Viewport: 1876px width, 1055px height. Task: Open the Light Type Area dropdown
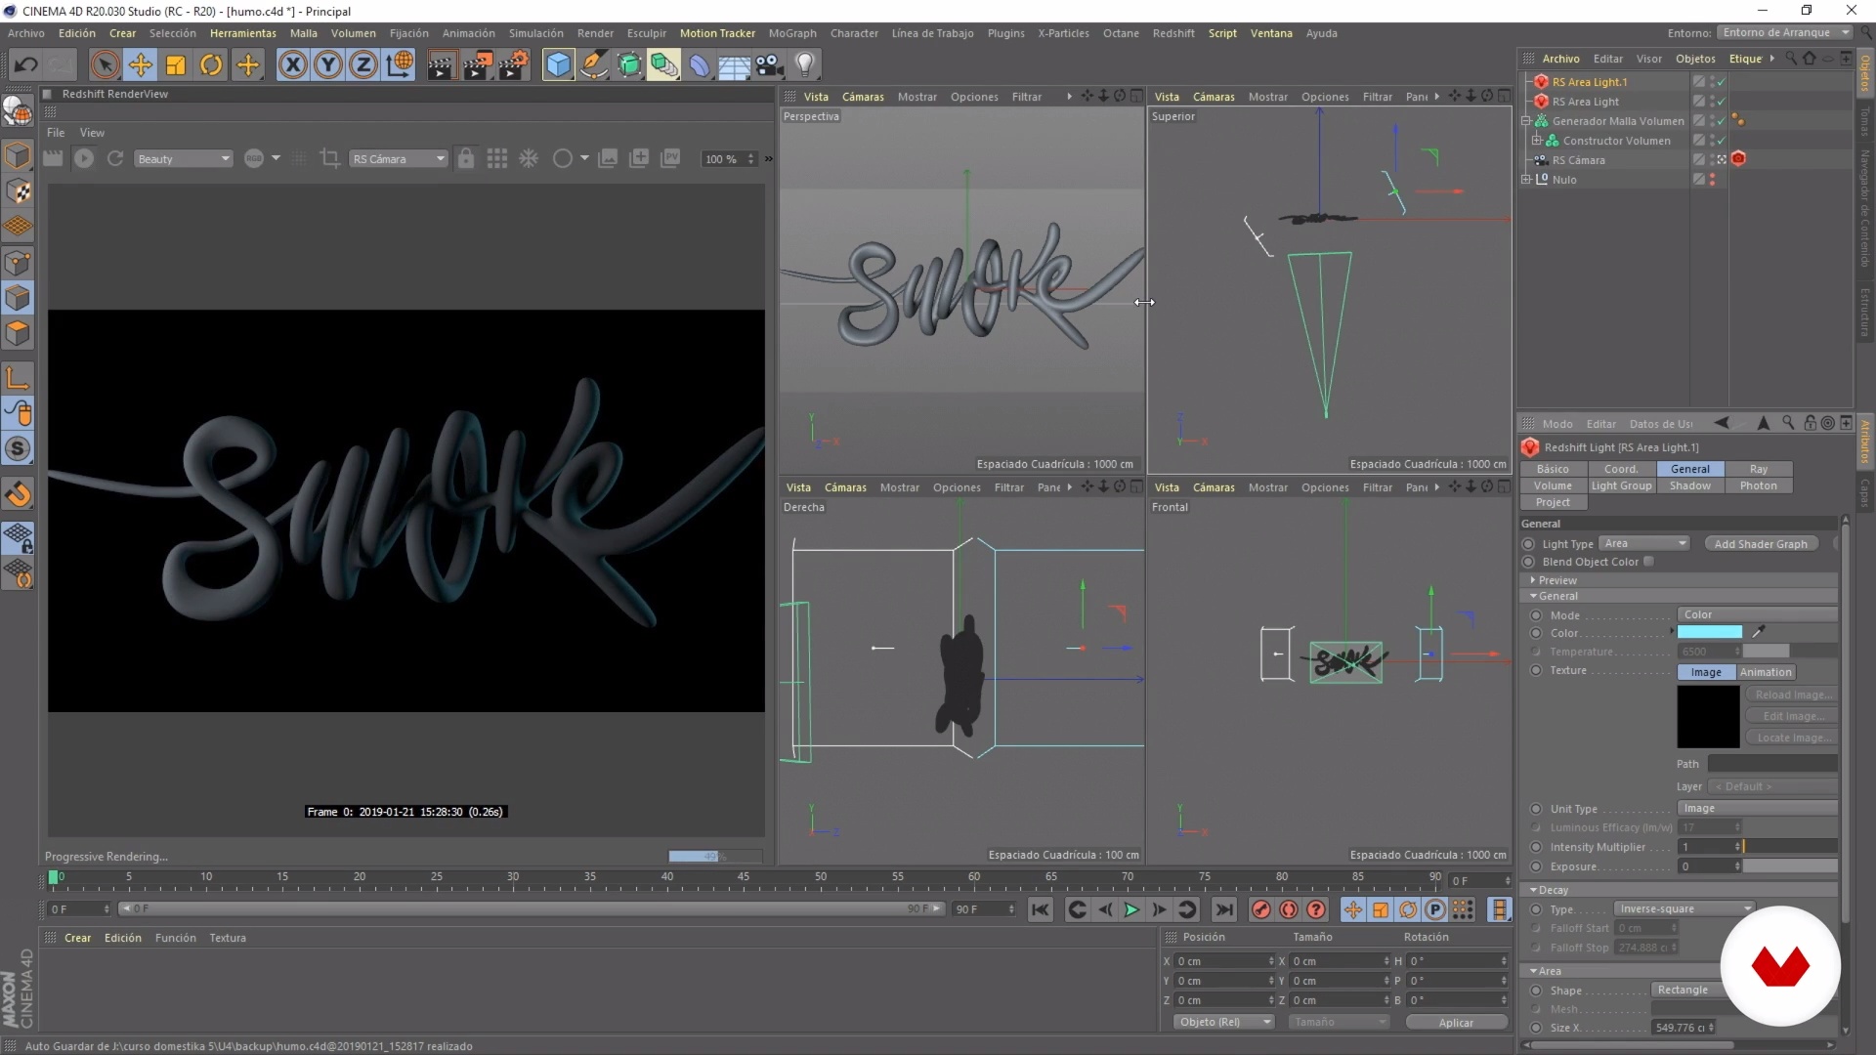(x=1645, y=544)
